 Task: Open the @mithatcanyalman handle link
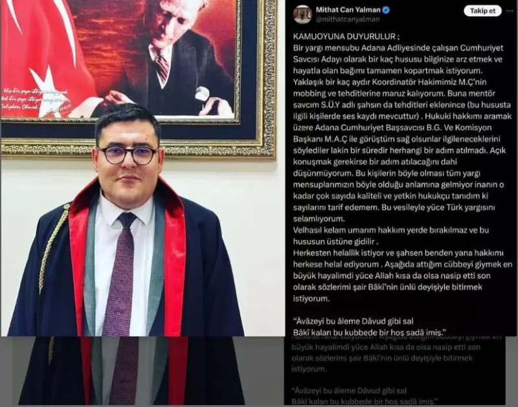[x=348, y=19]
